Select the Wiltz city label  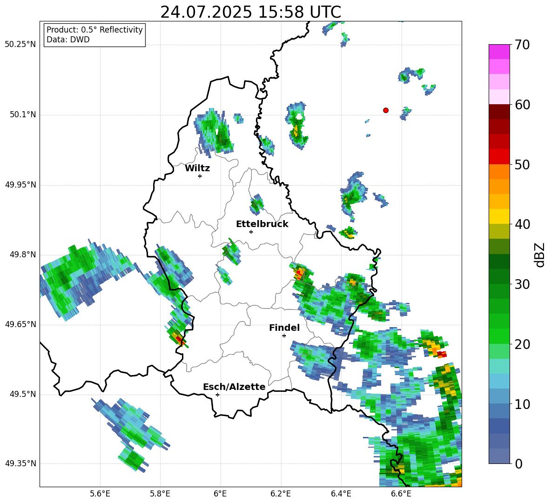click(x=197, y=168)
